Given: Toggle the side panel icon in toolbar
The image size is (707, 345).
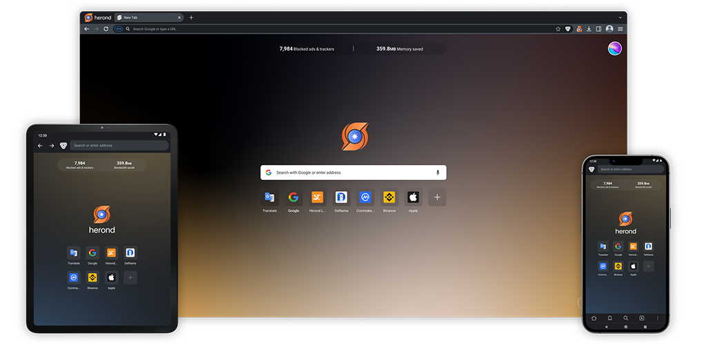Looking at the screenshot, I should (599, 29).
